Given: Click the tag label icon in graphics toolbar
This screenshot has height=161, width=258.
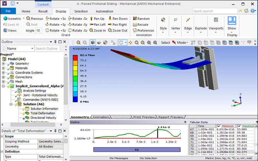Looking at the screenshot, I should point(249,43).
